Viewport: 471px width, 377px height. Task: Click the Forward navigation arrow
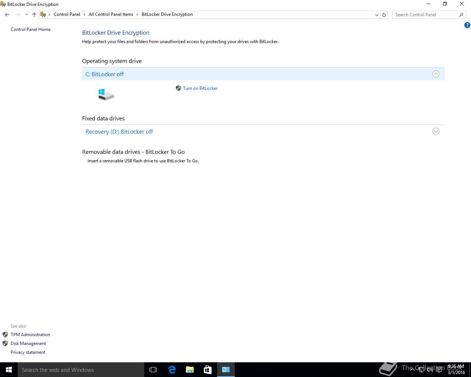click(x=18, y=15)
